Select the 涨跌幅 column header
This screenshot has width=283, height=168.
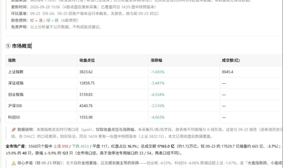click(156, 60)
